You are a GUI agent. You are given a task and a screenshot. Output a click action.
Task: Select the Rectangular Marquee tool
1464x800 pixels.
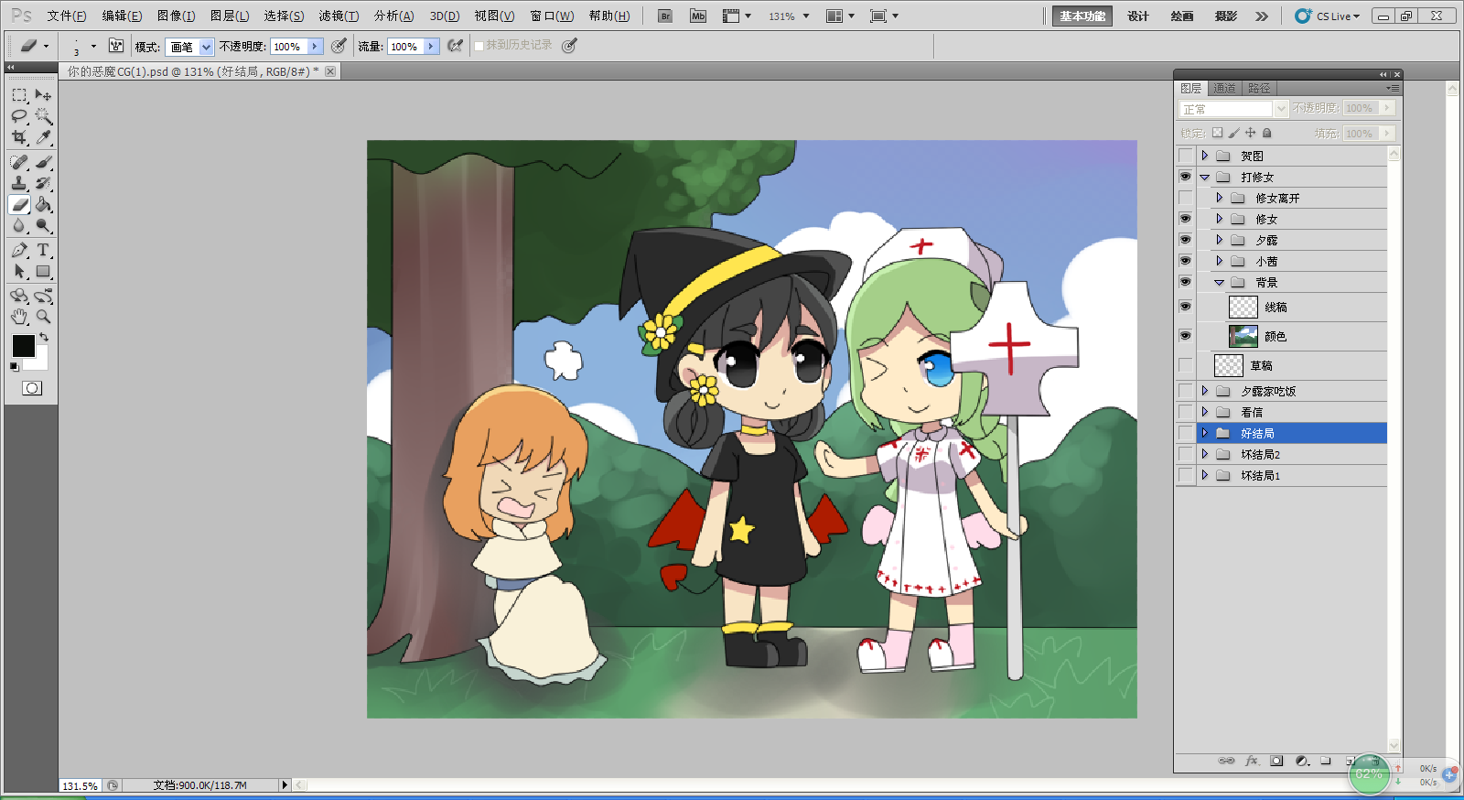[x=19, y=95]
